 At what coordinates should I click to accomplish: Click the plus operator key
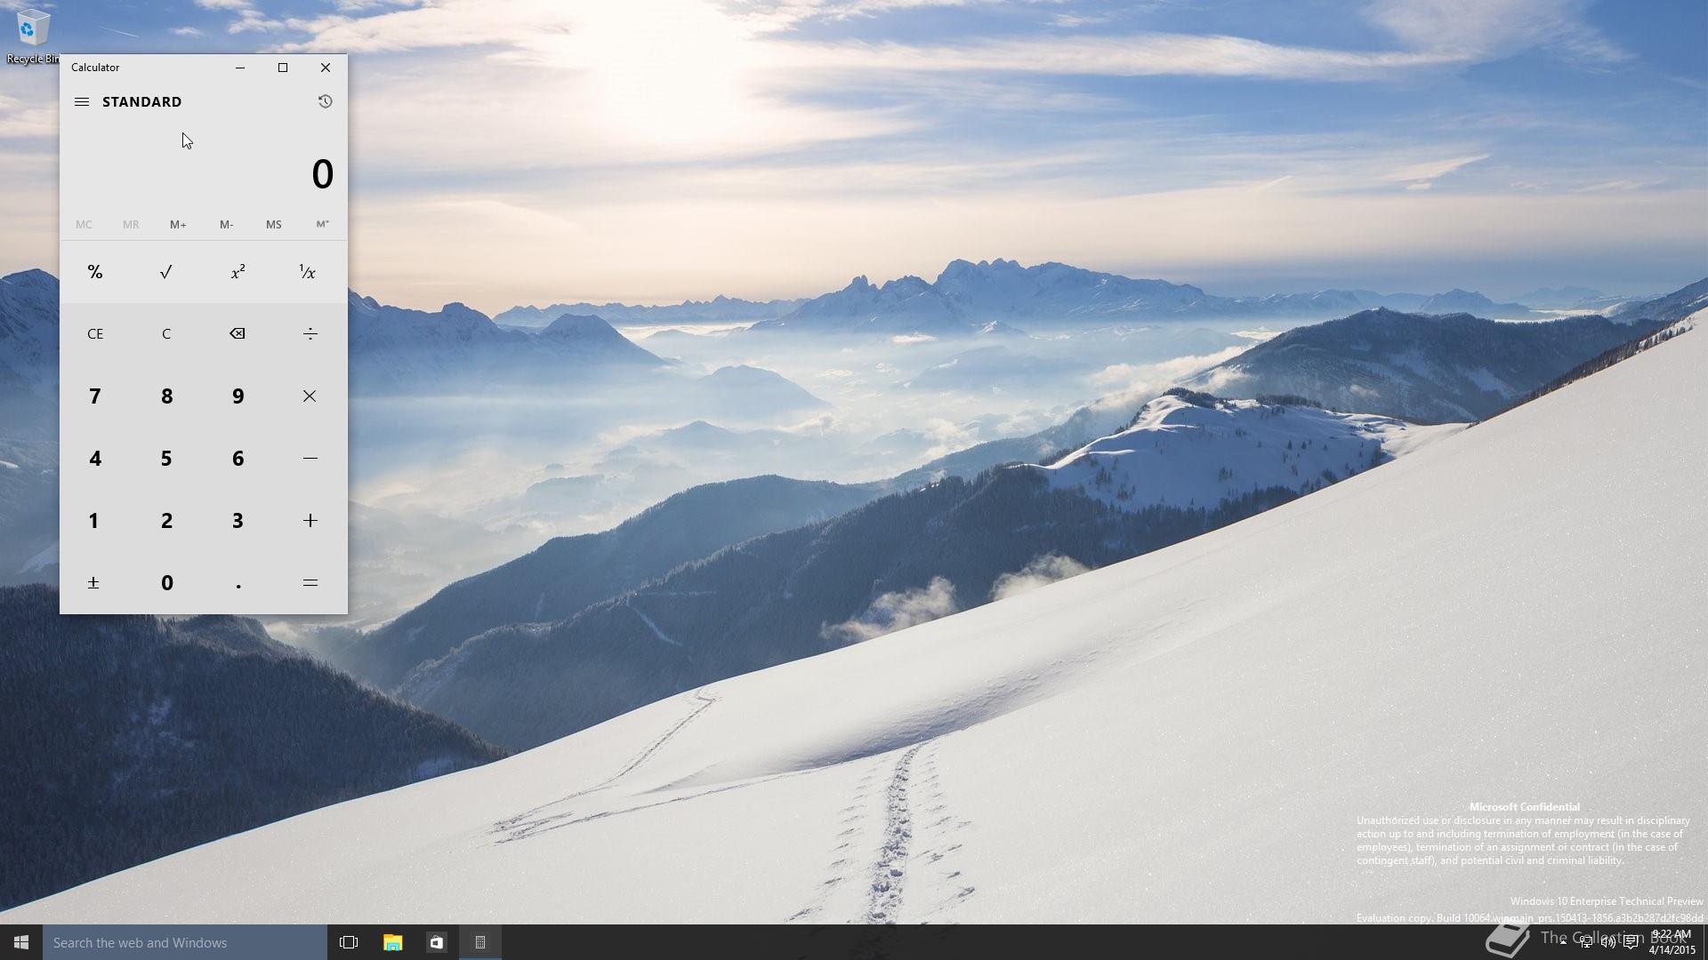pyautogui.click(x=310, y=520)
